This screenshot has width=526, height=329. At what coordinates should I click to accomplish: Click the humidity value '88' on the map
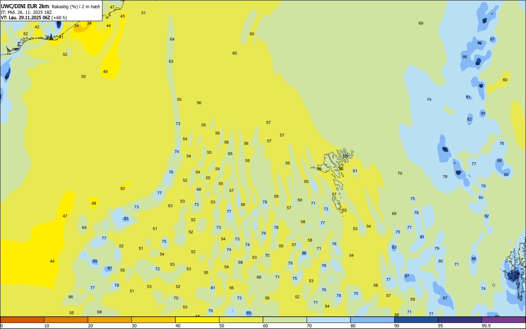(499, 161)
